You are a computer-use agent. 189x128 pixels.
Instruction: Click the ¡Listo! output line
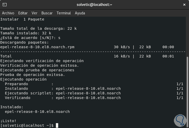(x=8, y=121)
